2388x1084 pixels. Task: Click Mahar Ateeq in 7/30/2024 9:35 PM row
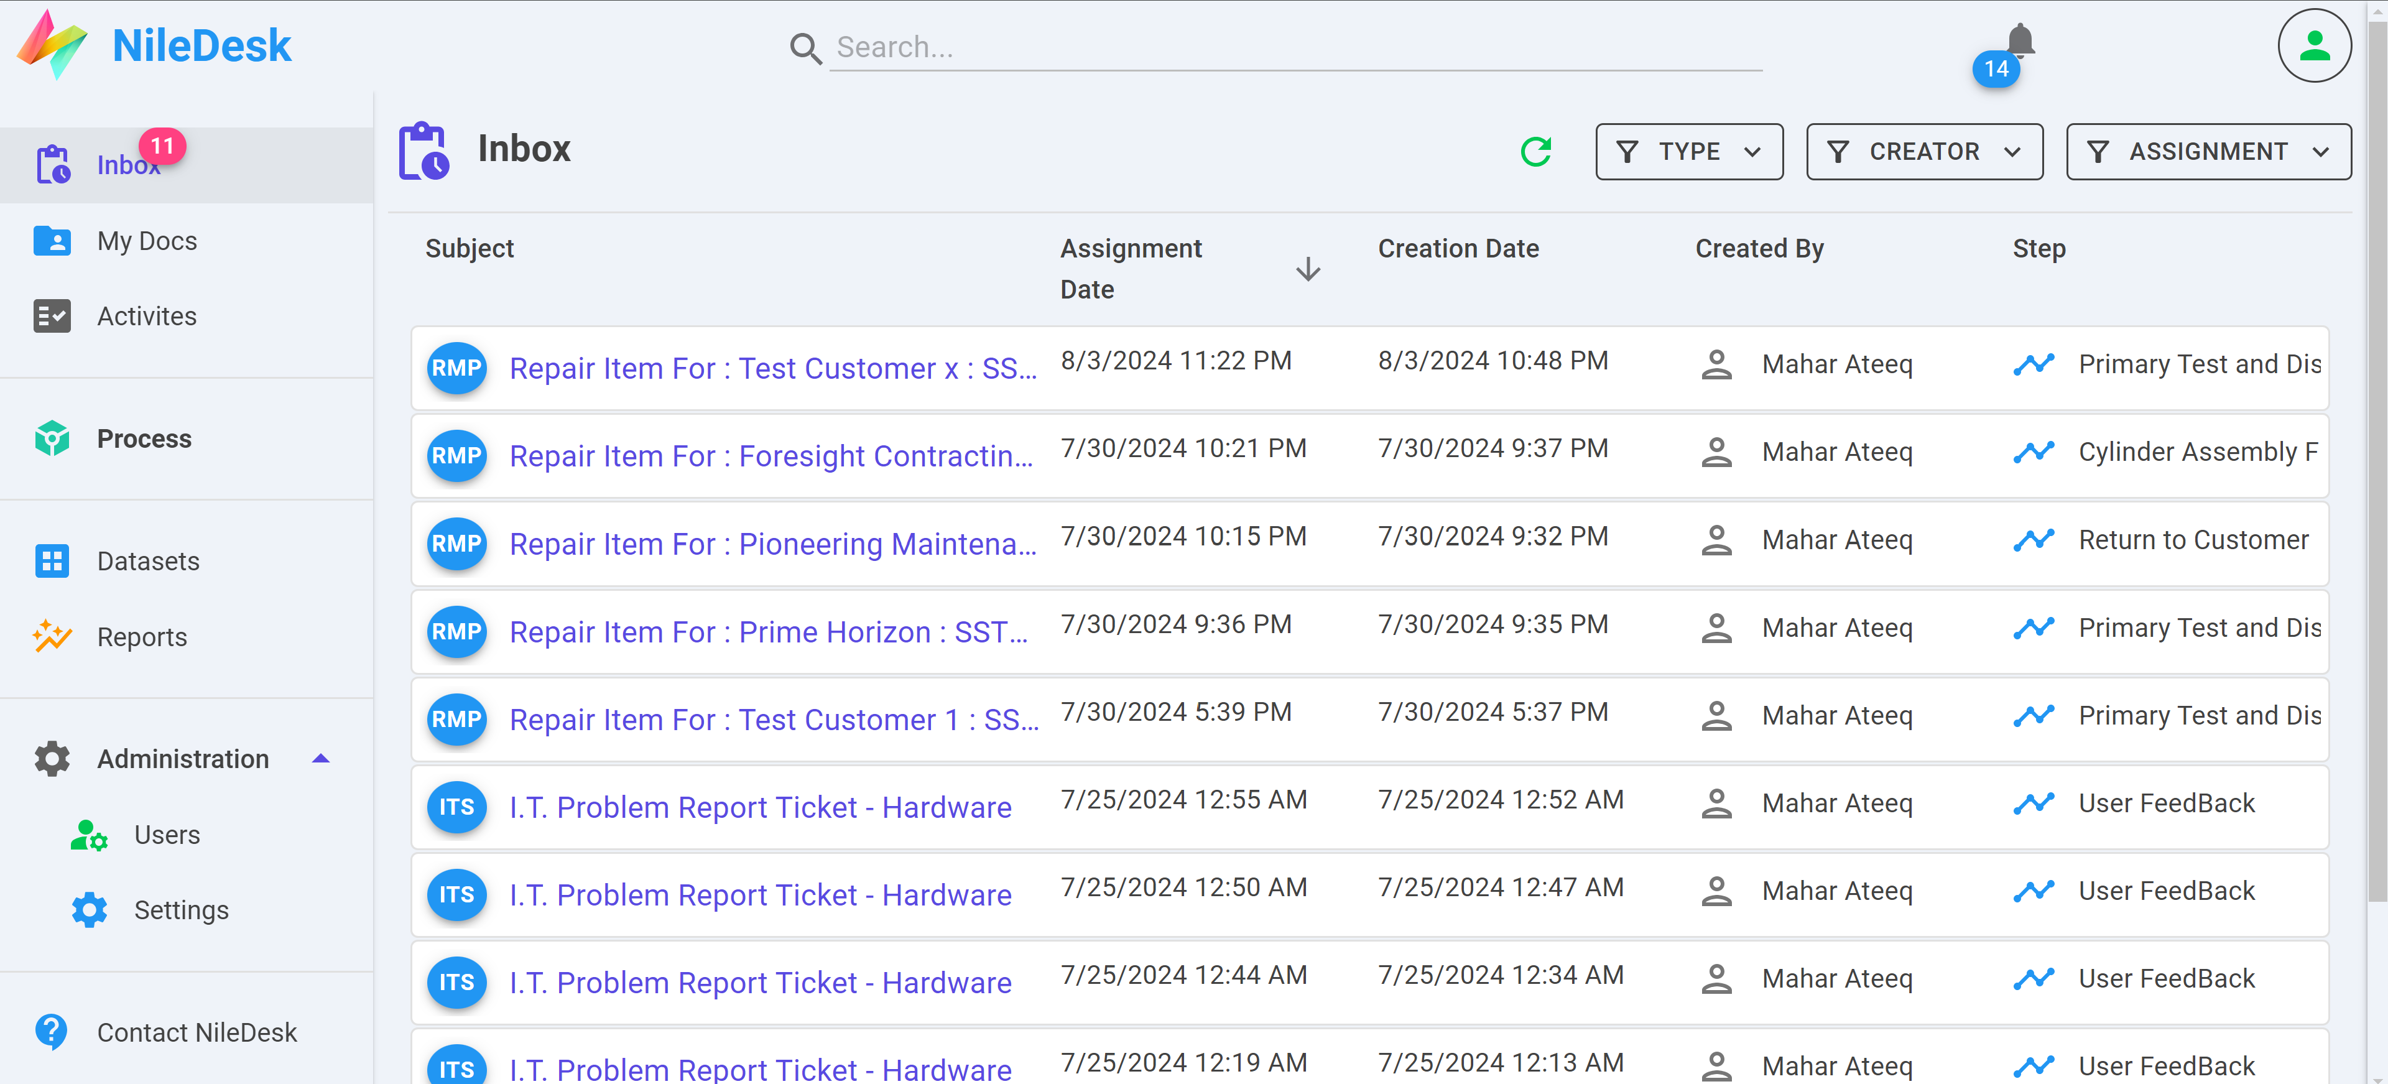(1836, 628)
